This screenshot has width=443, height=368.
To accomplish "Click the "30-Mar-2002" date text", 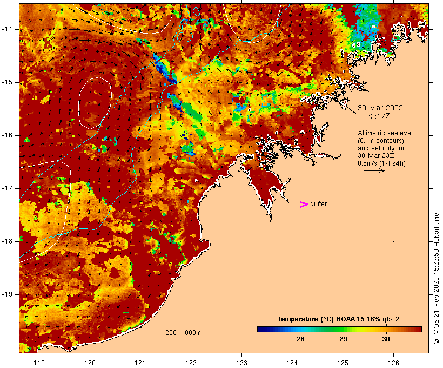I will tap(380, 108).
